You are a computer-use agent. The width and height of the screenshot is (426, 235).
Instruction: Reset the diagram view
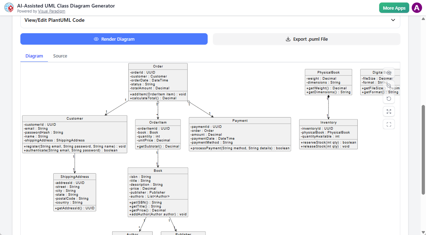click(x=389, y=99)
